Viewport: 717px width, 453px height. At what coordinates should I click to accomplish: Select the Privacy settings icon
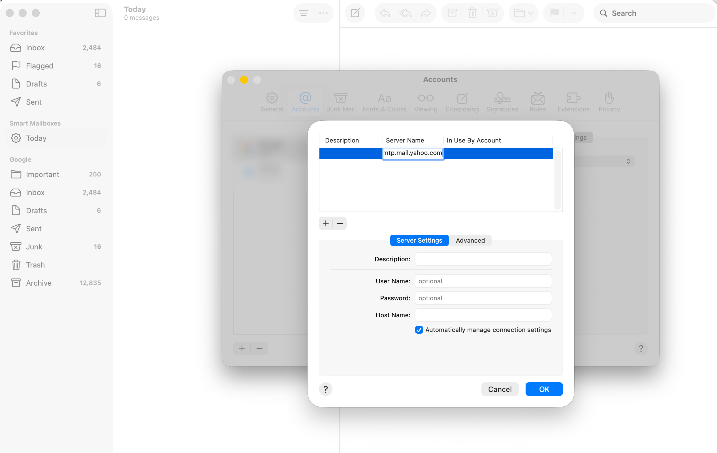click(609, 102)
